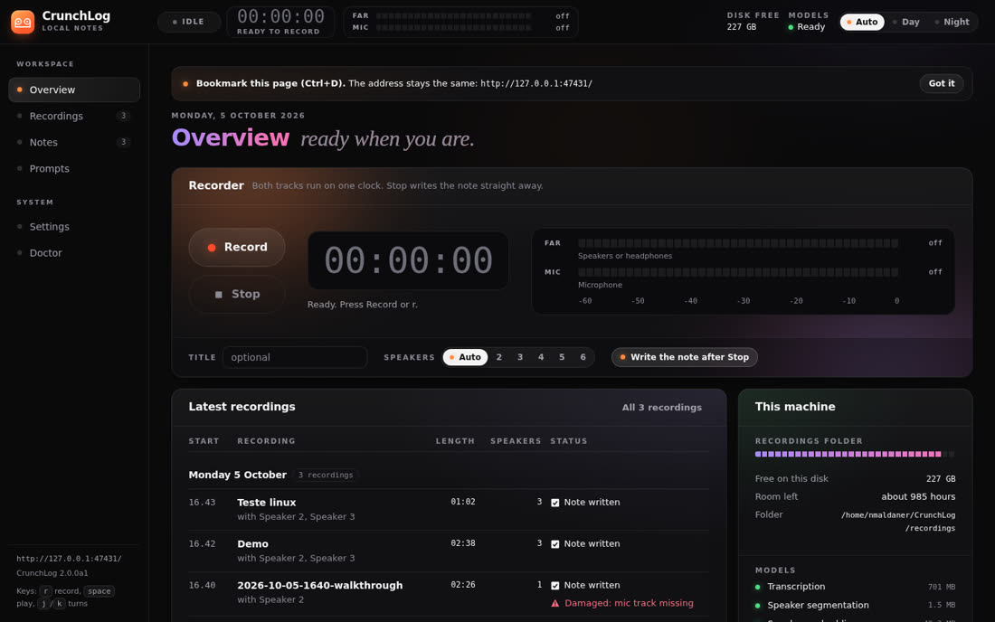Click the recordings folder disk usage bar
Image resolution: width=995 pixels, height=622 pixels.
coord(855,455)
